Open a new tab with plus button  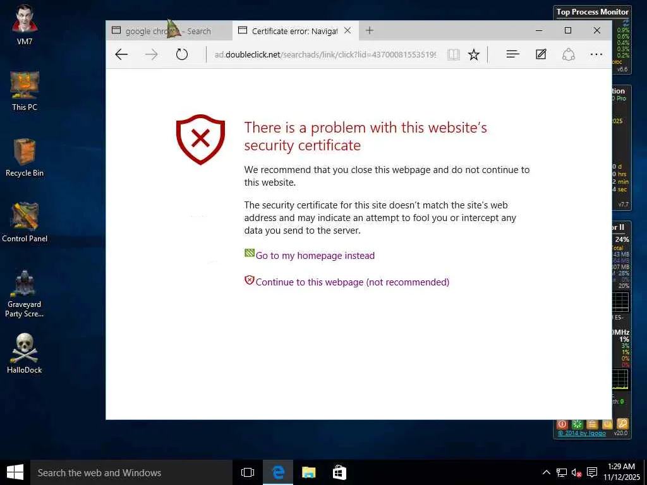369,30
